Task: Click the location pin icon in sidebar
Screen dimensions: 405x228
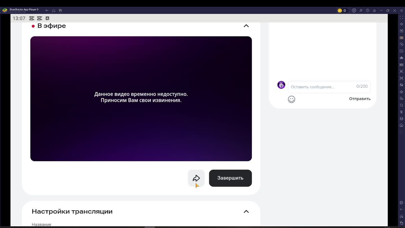Action: click(401, 112)
